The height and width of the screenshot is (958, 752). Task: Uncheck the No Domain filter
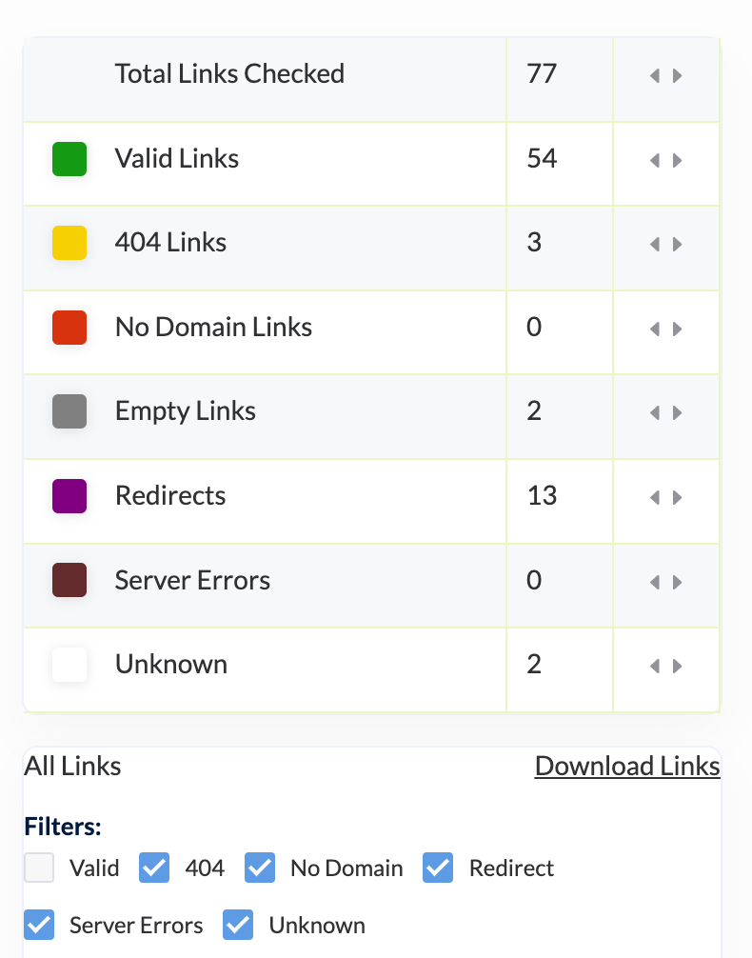pos(260,868)
